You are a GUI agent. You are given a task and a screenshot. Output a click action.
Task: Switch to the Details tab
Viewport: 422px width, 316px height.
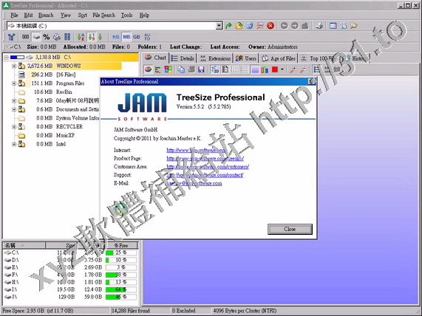[183, 58]
